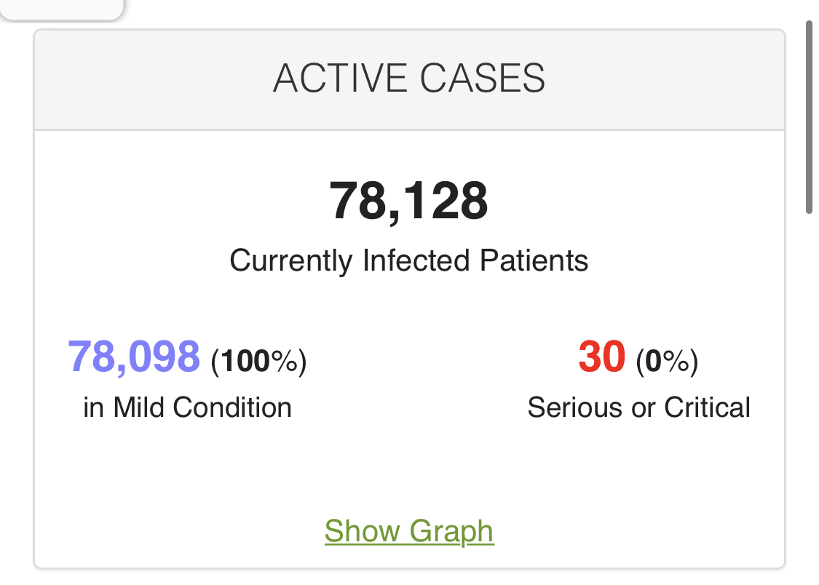Click the Serious or Critical label
Viewport: 819px width, 585px height.
[638, 407]
